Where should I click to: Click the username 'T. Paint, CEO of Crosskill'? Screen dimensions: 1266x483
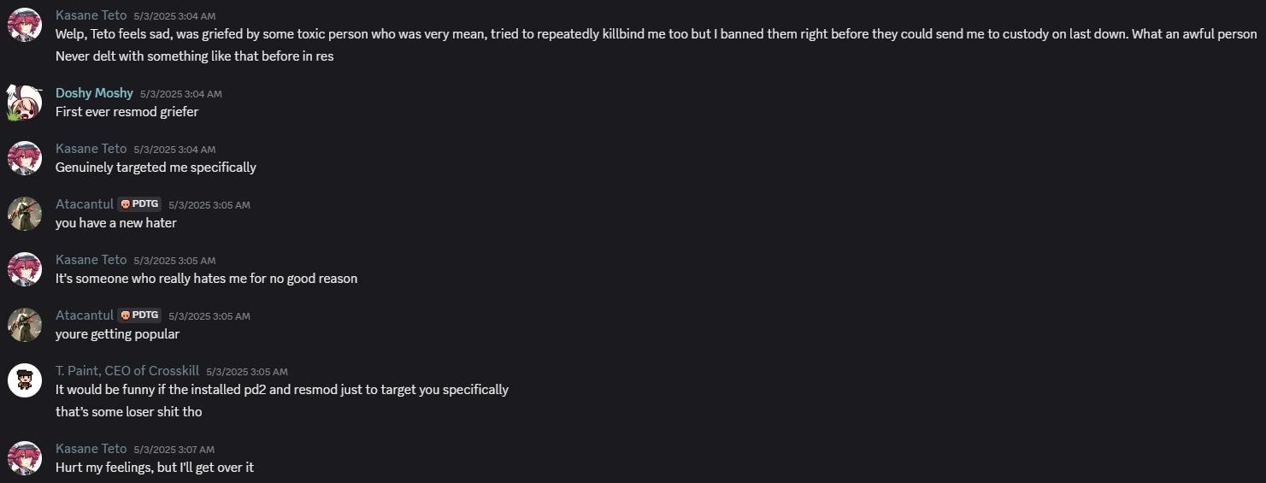coord(127,371)
